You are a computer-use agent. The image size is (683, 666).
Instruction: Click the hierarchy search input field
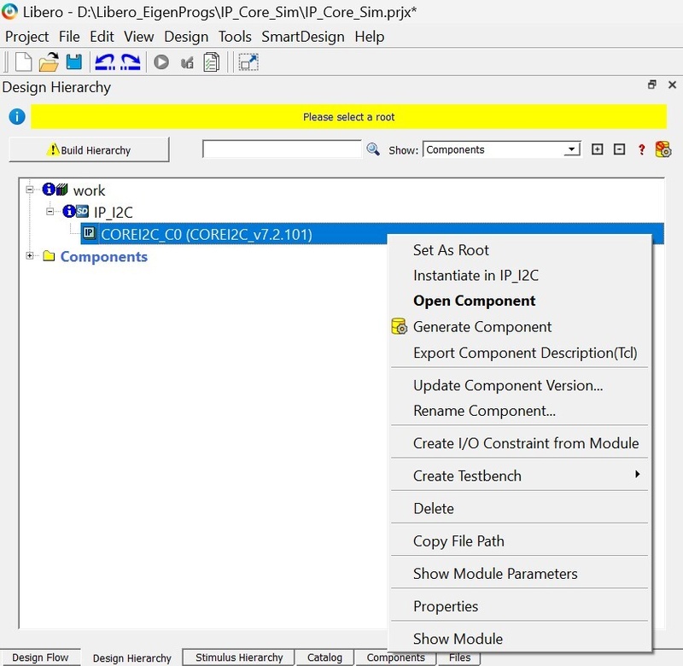(282, 149)
